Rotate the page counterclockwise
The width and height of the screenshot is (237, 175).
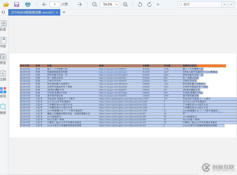(x=140, y=4)
